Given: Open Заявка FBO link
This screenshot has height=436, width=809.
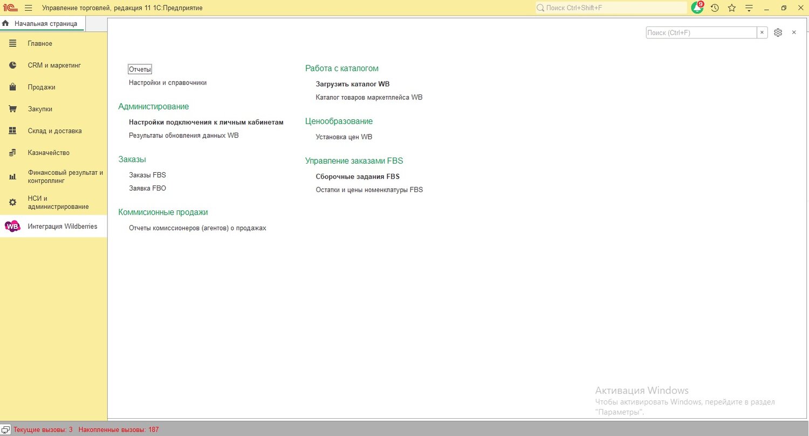Looking at the screenshot, I should tap(147, 188).
